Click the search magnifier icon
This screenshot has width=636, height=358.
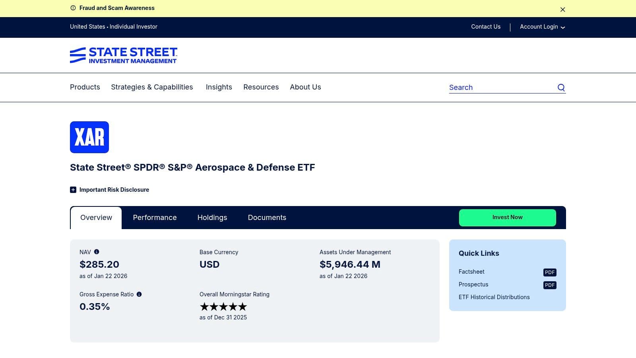pos(561,88)
